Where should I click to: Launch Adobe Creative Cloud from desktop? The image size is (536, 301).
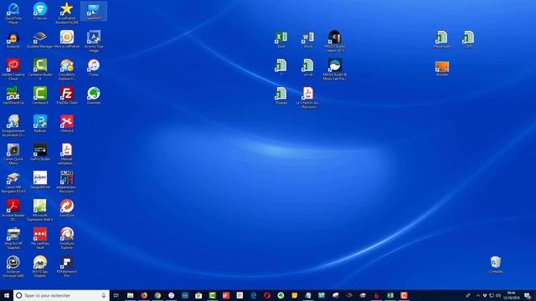coord(13,69)
